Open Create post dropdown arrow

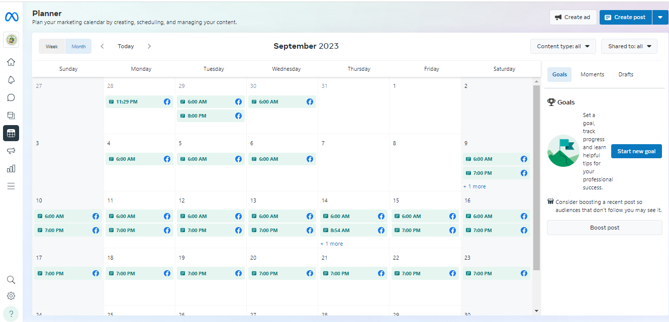click(x=660, y=17)
